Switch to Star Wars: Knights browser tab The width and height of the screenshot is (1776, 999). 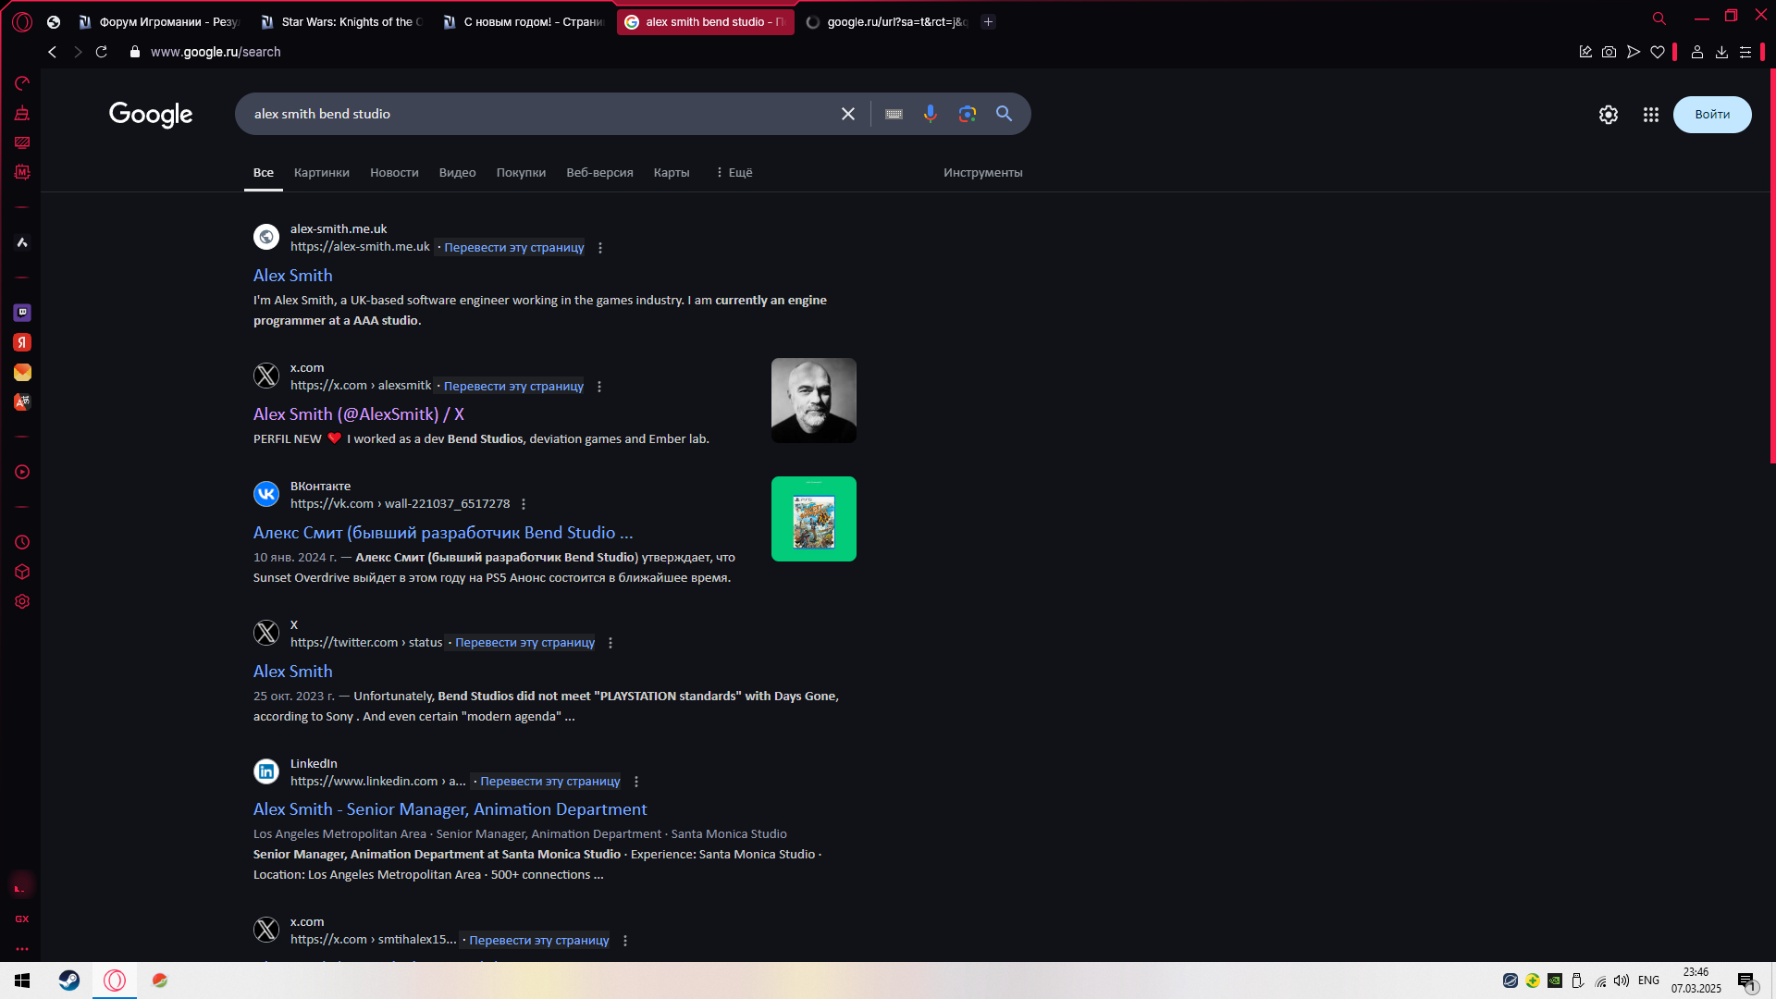(341, 21)
